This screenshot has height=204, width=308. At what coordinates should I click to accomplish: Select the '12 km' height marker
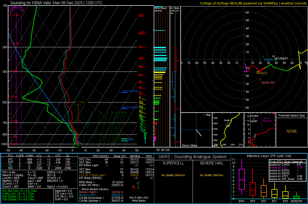(x=15, y=43)
